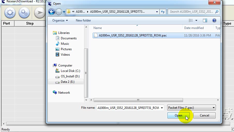The width and height of the screenshot is (234, 132).
Task: Click the 11/28/2016 3:36 PM date cell
Action: [x=197, y=35]
